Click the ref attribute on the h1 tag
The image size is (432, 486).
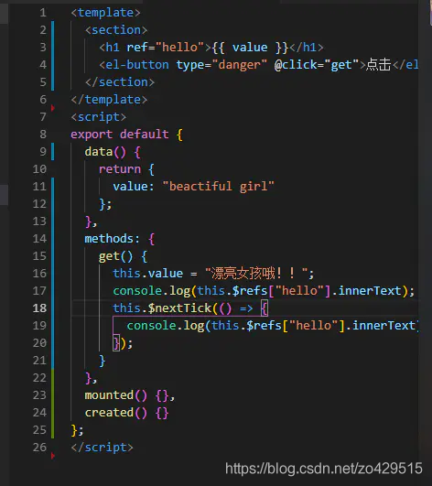pos(137,48)
